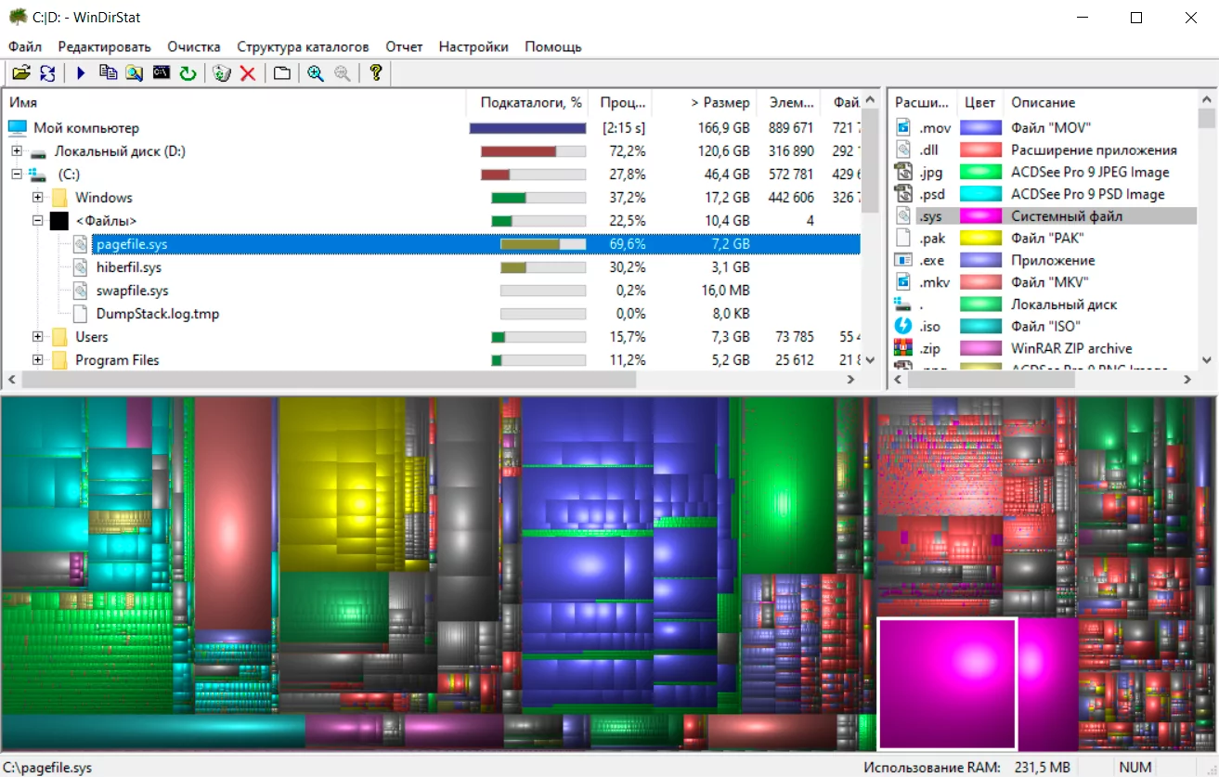
Task: Click the file icon next to hiberfil.sys
Action: [81, 267]
